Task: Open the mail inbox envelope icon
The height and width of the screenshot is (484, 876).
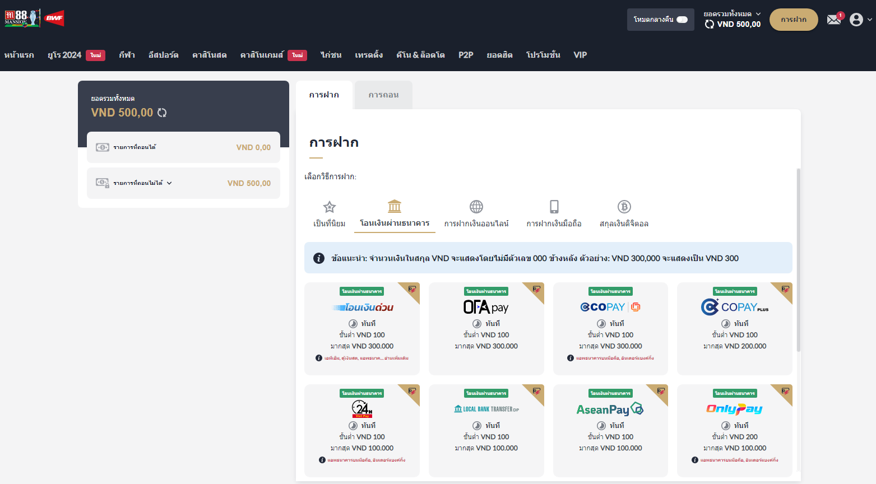Action: [x=833, y=20]
